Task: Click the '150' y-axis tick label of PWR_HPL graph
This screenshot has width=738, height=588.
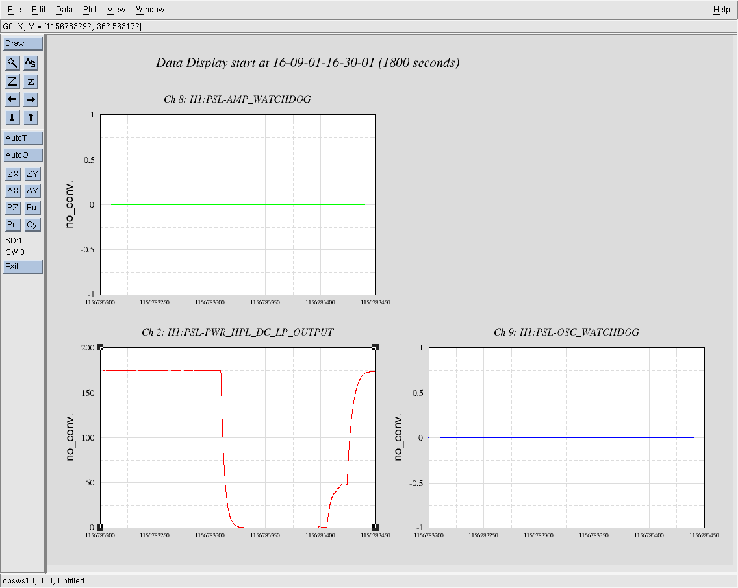Action: [x=88, y=393]
